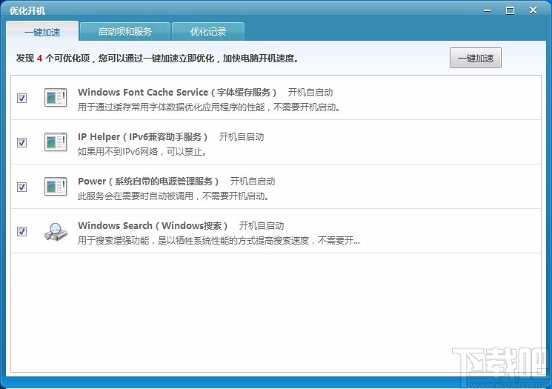This screenshot has width=552, height=389.
Task: Select the IP Helper（IPv6兼容助手服务）title
Action: pos(143,136)
